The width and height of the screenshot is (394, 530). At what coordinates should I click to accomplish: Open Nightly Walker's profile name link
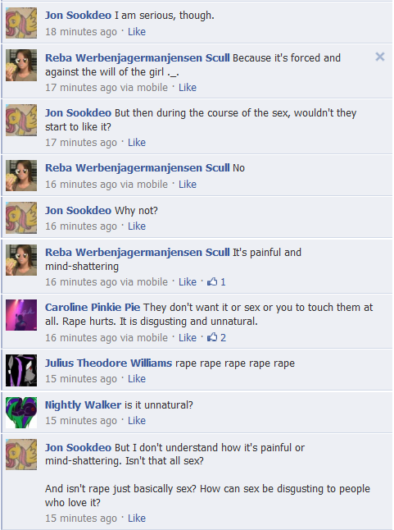pos(83,405)
